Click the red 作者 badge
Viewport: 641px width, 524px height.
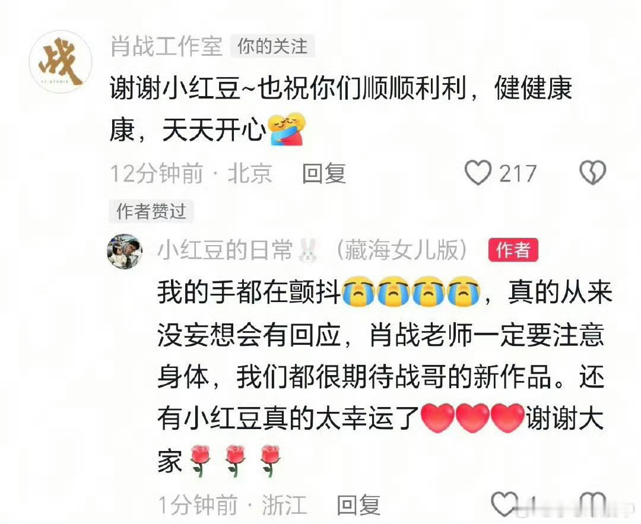point(513,250)
